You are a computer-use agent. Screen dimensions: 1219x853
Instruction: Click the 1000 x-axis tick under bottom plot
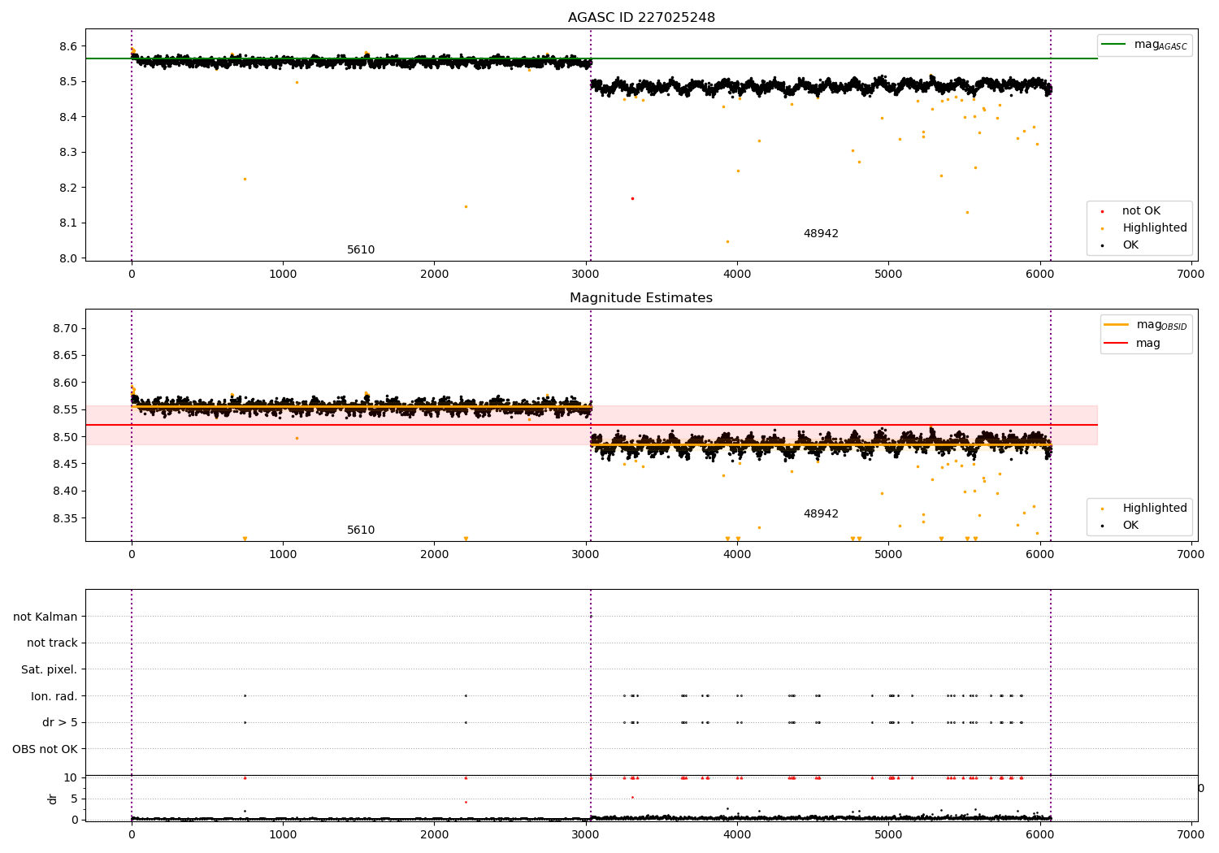283,834
